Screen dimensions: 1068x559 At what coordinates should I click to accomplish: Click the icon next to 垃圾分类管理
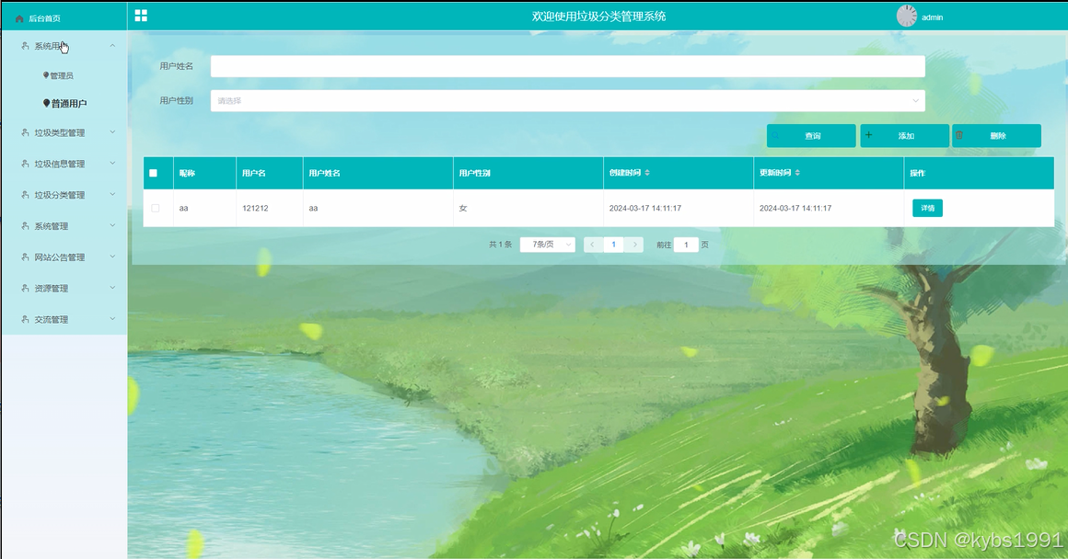tap(25, 195)
